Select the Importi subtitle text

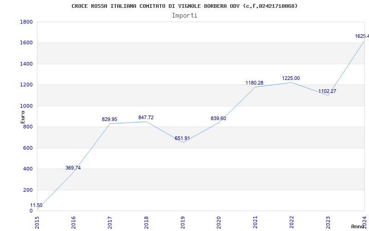(x=184, y=16)
